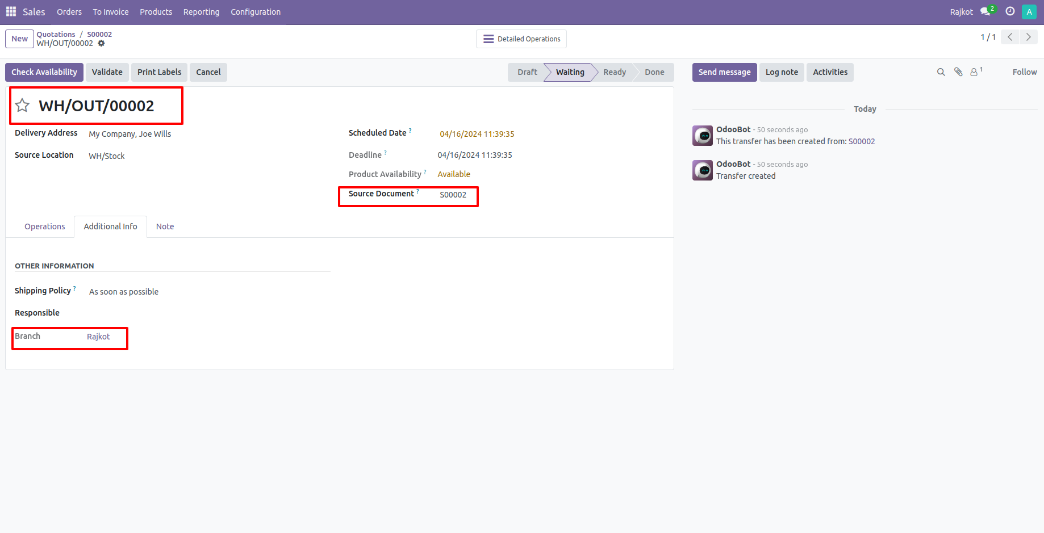Mark the Ready stage
The width and height of the screenshot is (1044, 533).
614,72
